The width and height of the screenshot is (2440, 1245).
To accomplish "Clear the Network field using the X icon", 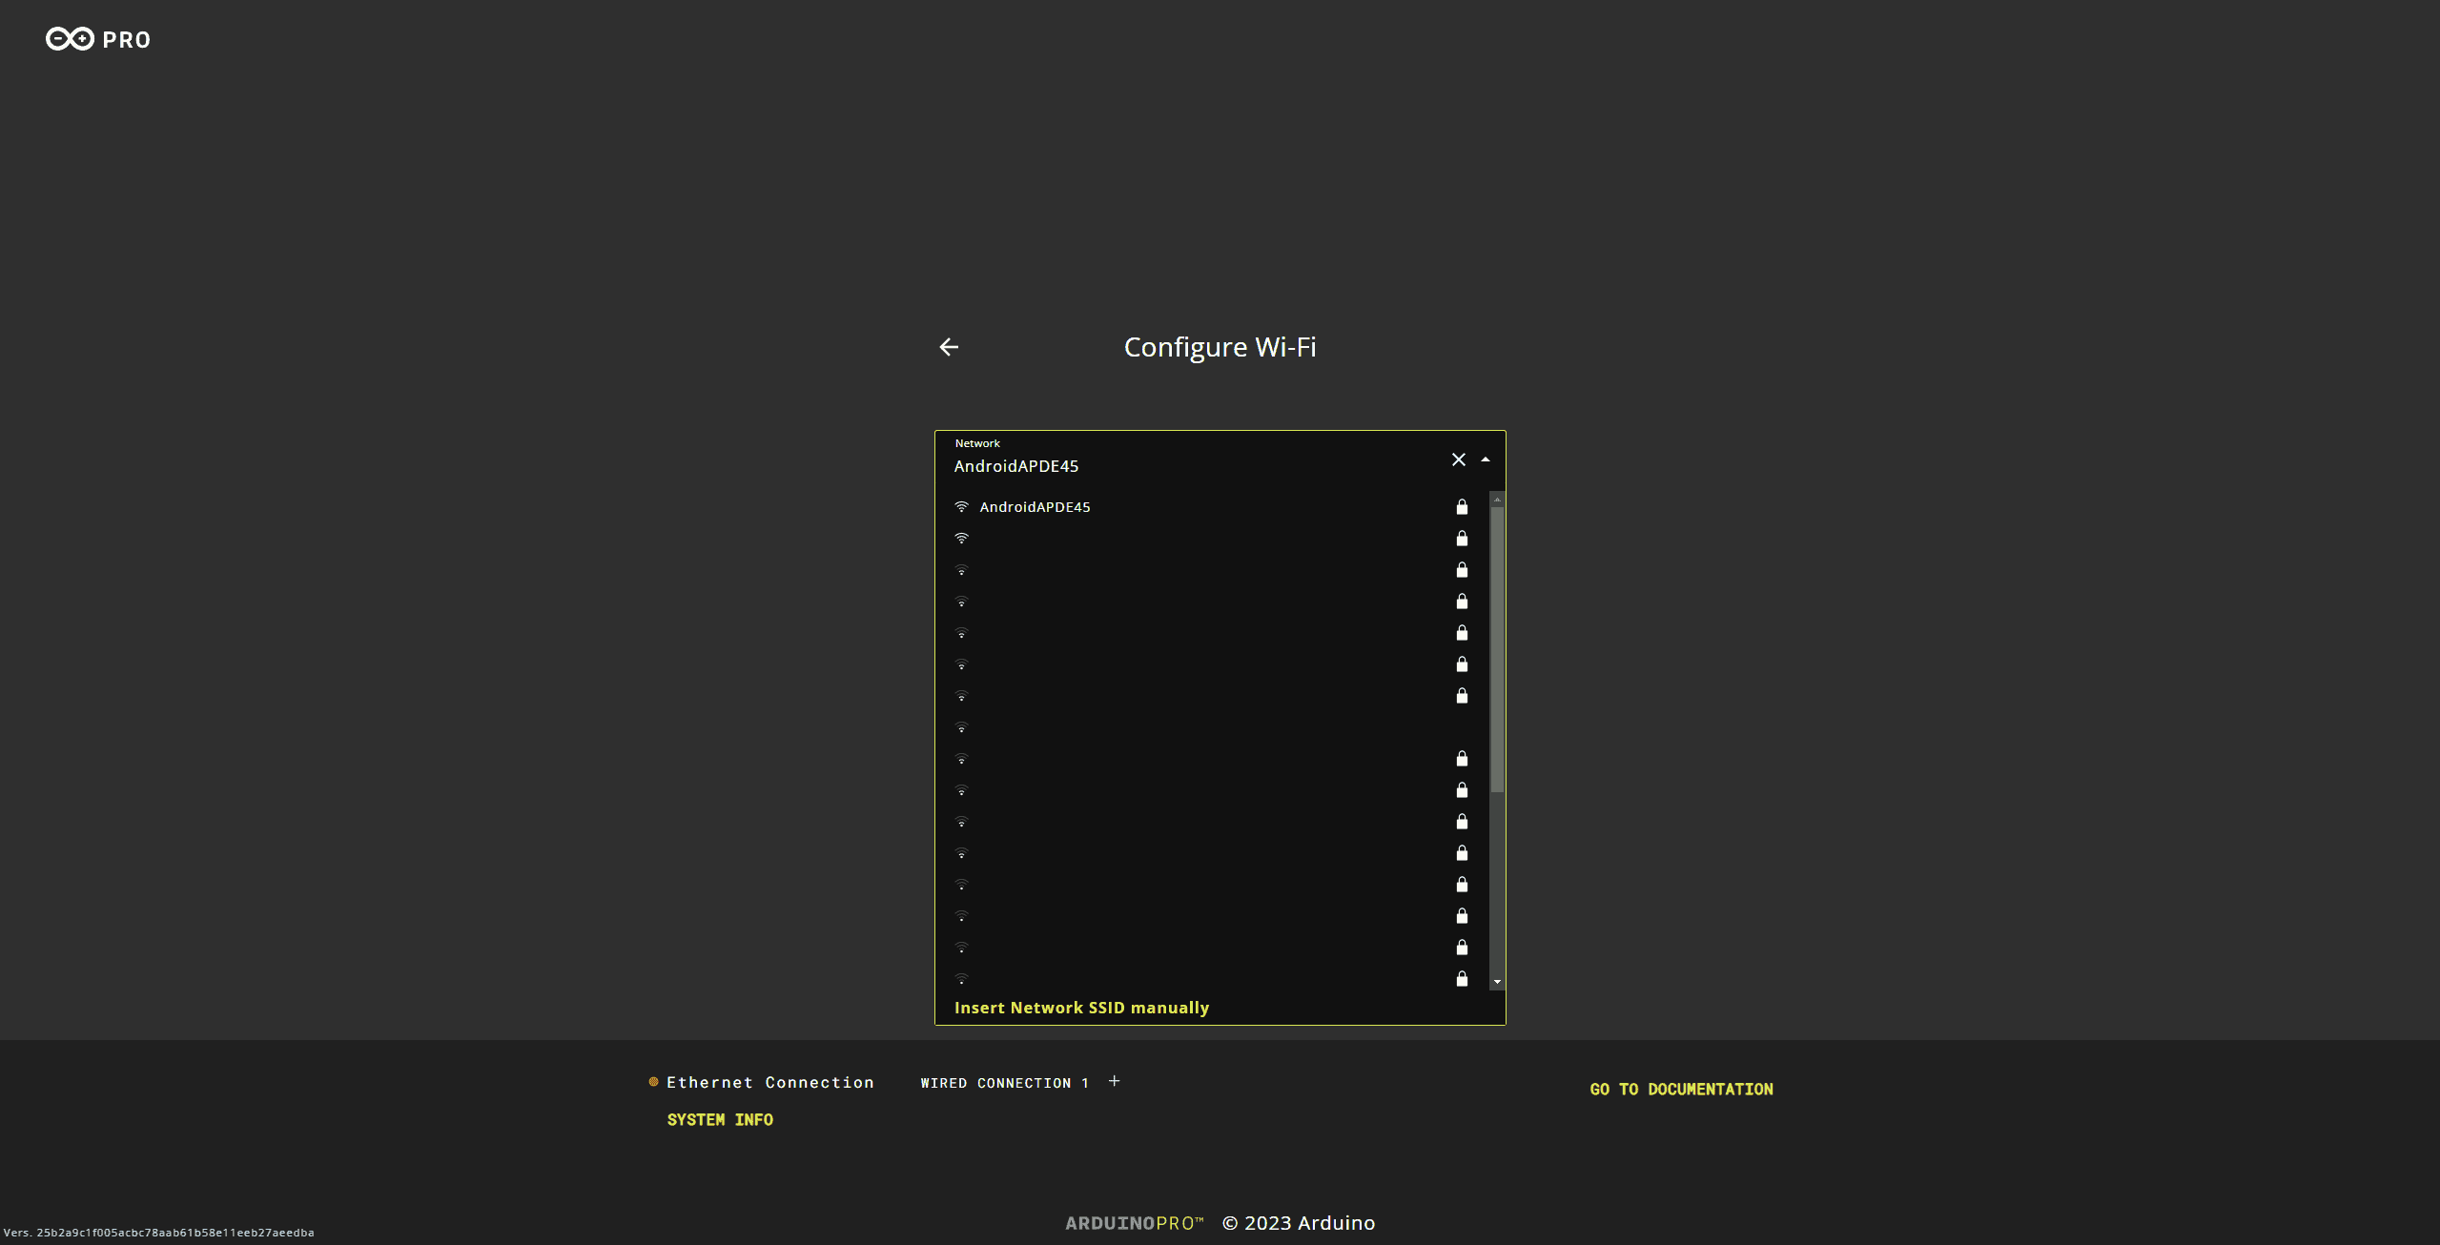I will (1458, 459).
